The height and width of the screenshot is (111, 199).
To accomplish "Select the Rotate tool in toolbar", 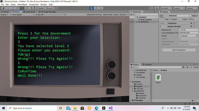I will click(13, 8).
